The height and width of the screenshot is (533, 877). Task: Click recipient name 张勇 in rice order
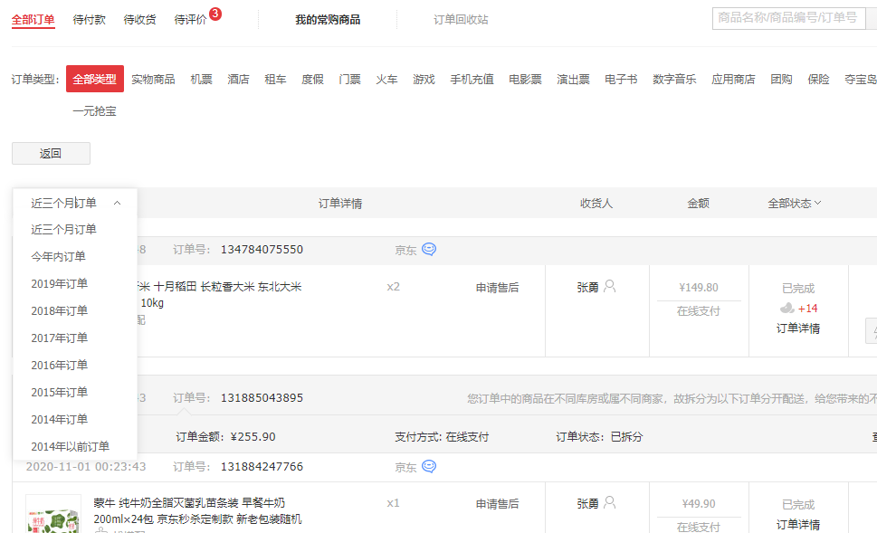(x=588, y=288)
